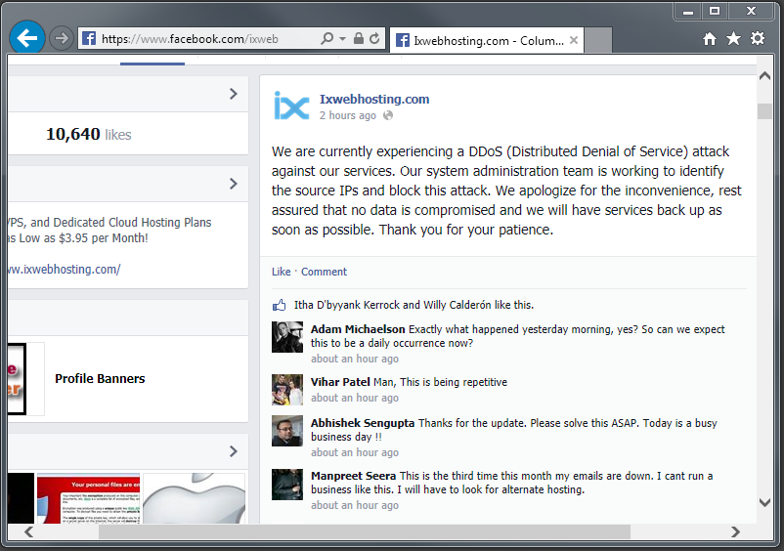The image size is (784, 551).
Task: Click Adam Michaelson's 'about an hour ago' timestamp
Action: pos(355,359)
